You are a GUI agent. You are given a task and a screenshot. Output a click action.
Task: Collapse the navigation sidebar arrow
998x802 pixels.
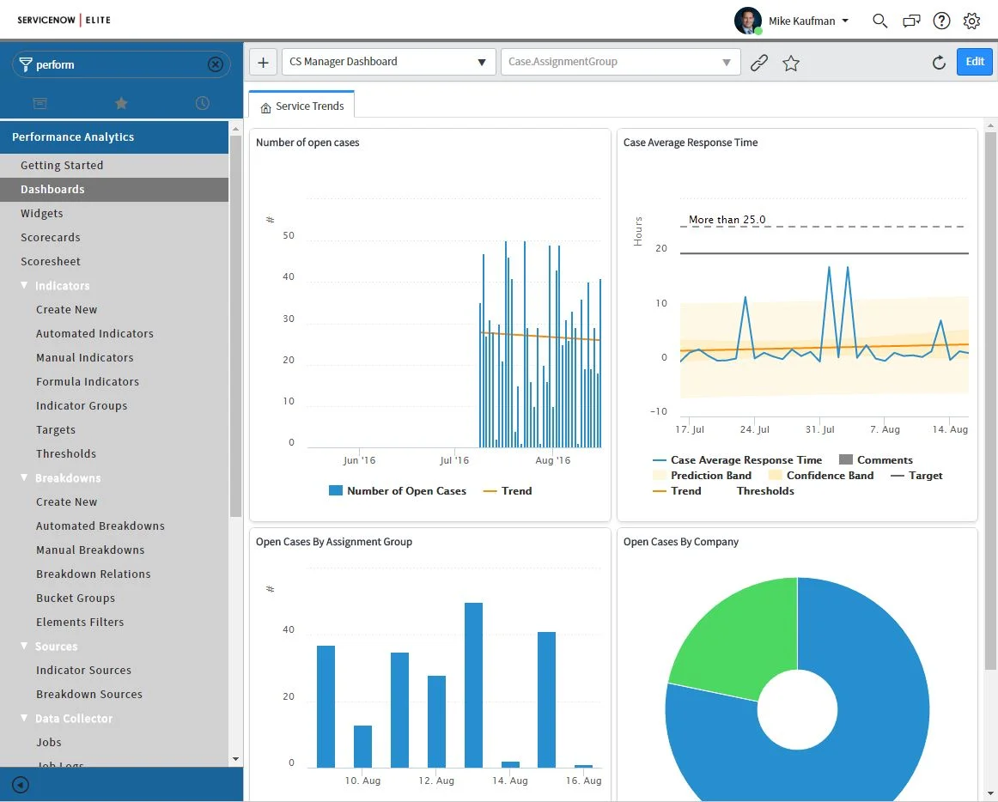[19, 784]
